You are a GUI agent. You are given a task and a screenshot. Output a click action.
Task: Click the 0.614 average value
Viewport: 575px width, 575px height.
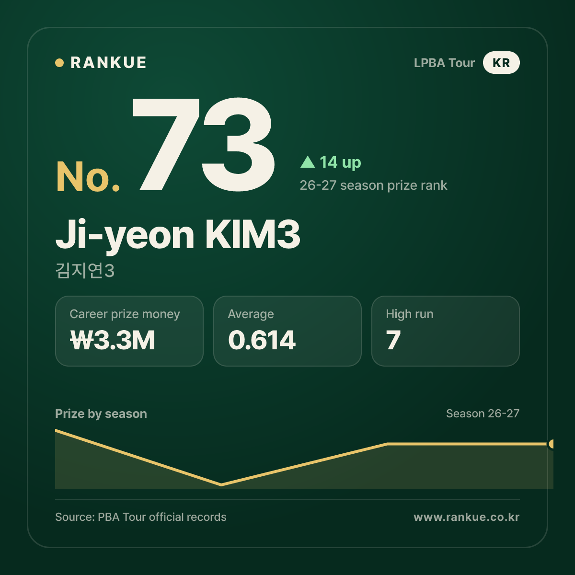pos(262,340)
